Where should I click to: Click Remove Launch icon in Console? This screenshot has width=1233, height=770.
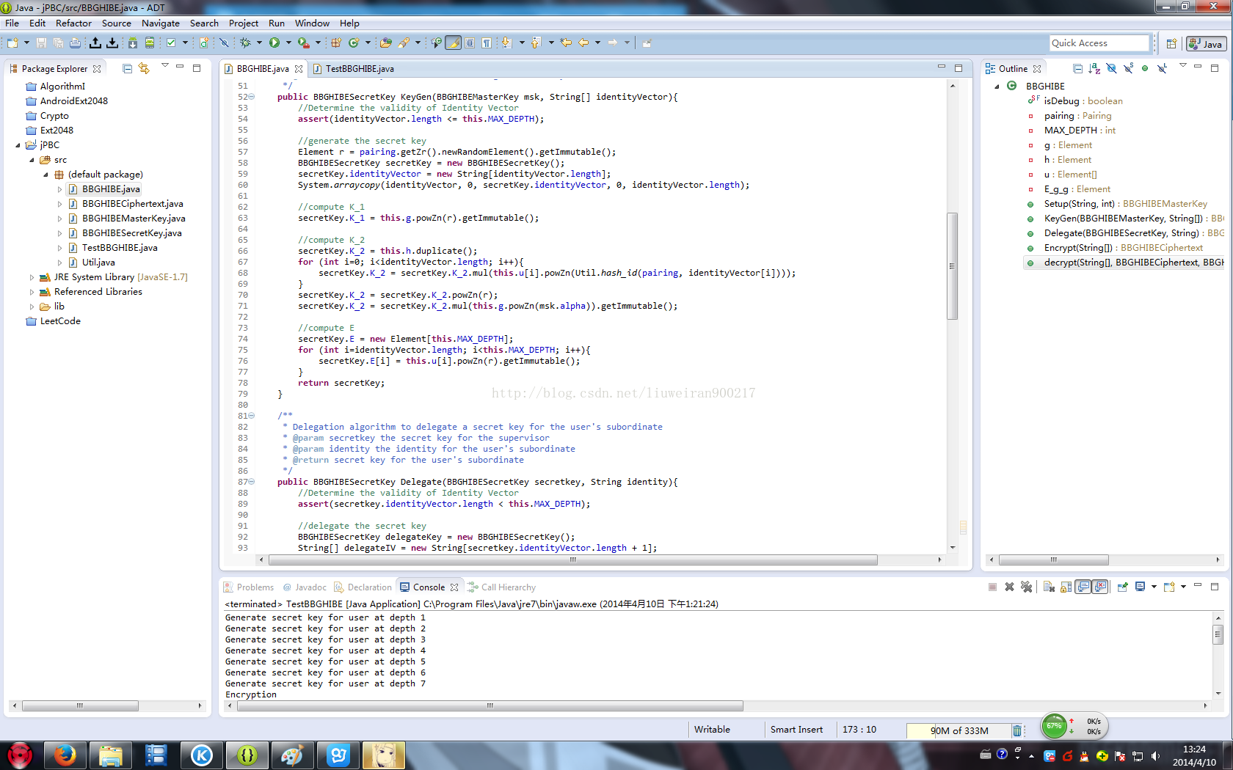tap(1009, 587)
